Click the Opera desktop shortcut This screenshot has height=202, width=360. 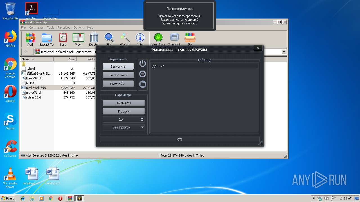(x=10, y=94)
